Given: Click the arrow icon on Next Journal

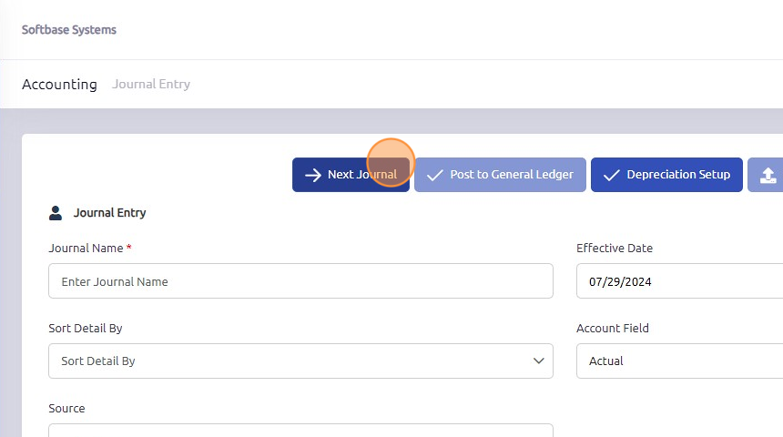Looking at the screenshot, I should point(312,175).
